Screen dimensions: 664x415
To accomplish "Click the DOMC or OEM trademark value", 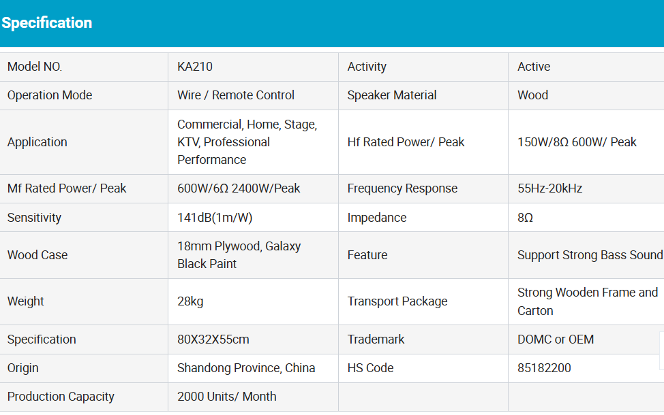I will (556, 339).
